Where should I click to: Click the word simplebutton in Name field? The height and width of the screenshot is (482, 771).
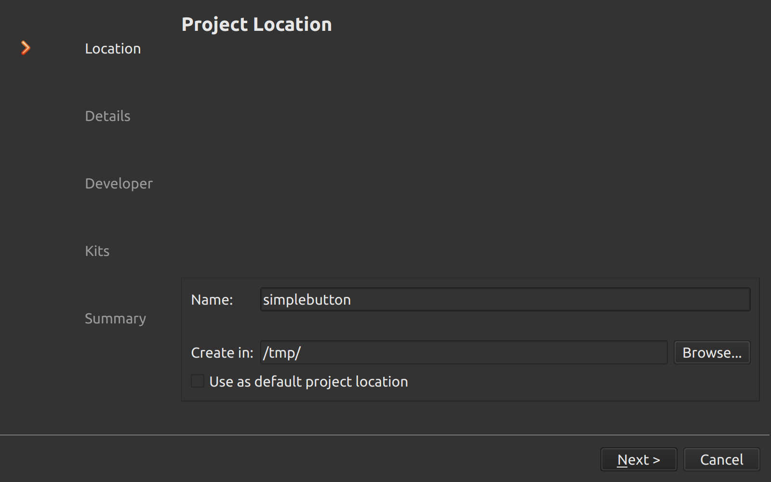point(306,300)
